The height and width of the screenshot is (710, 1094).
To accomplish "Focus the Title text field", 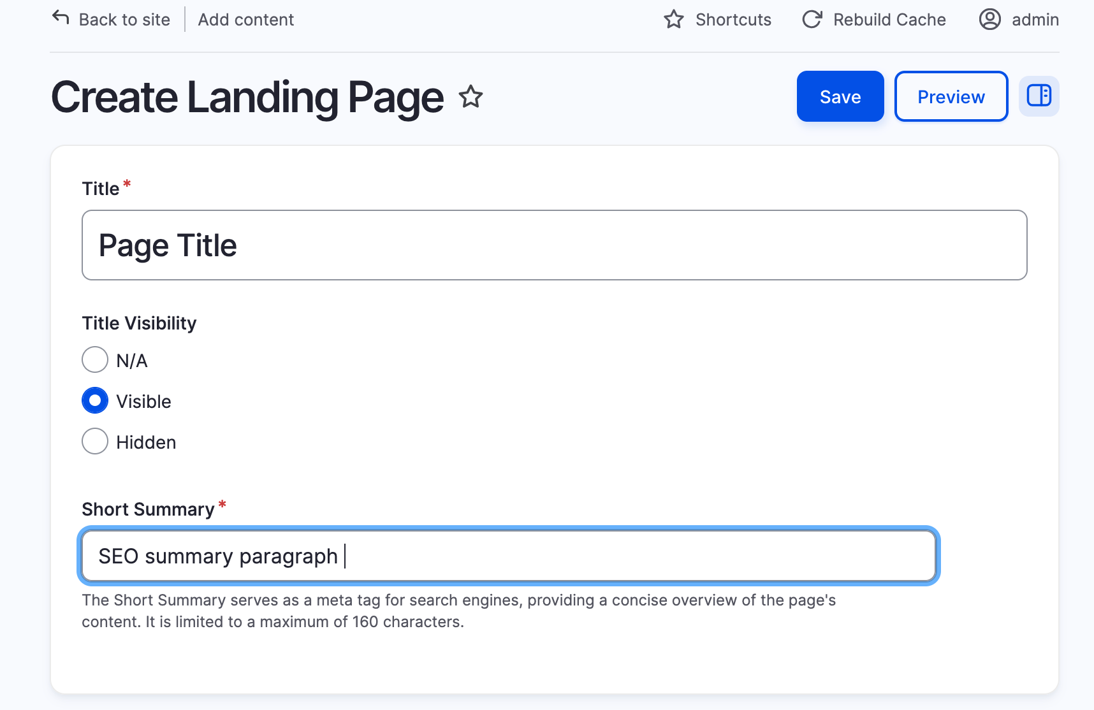I will point(554,245).
